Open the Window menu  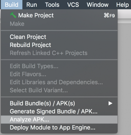tap(98, 5)
